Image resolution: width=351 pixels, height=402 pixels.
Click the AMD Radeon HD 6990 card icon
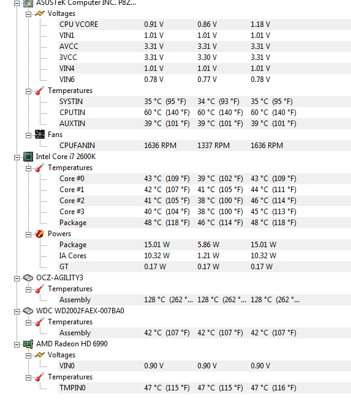click(x=28, y=344)
